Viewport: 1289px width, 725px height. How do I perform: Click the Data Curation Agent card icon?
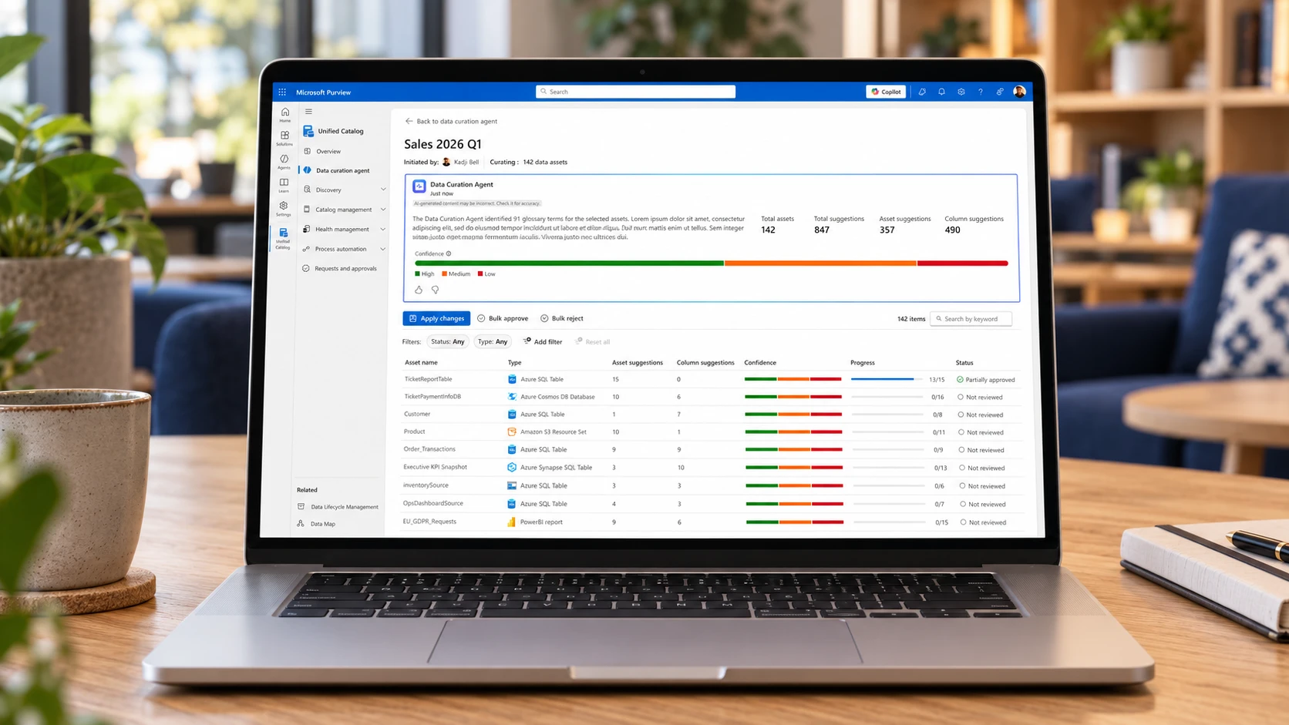[419, 186]
